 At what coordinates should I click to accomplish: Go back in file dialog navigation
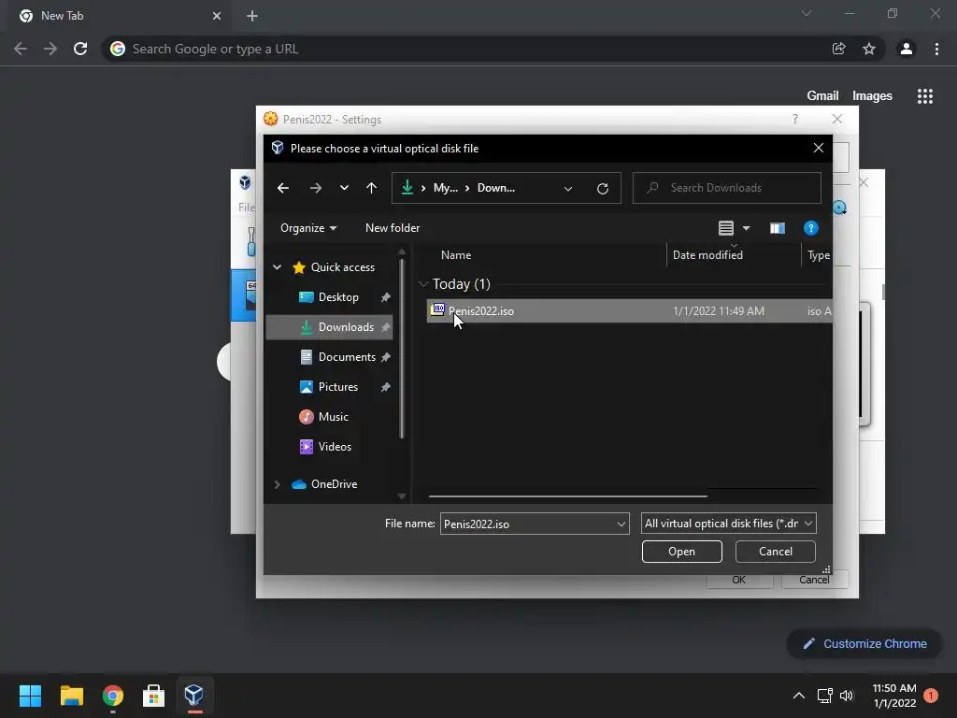[282, 188]
